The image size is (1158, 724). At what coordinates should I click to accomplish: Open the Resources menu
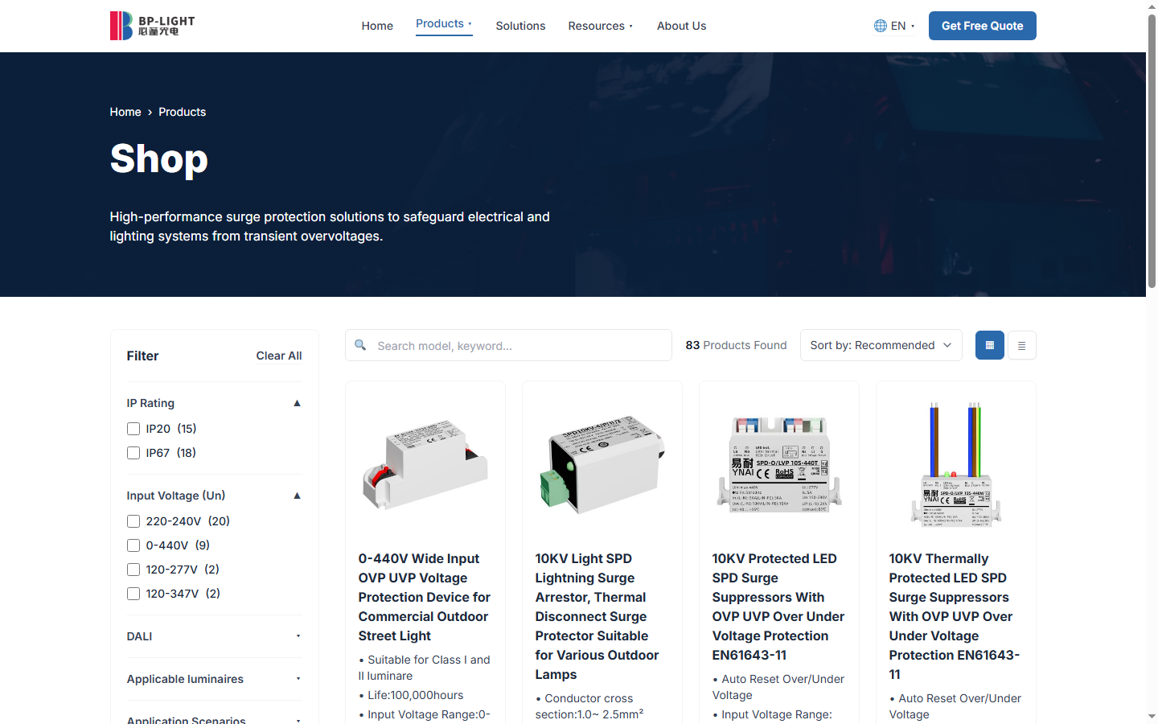[601, 26]
